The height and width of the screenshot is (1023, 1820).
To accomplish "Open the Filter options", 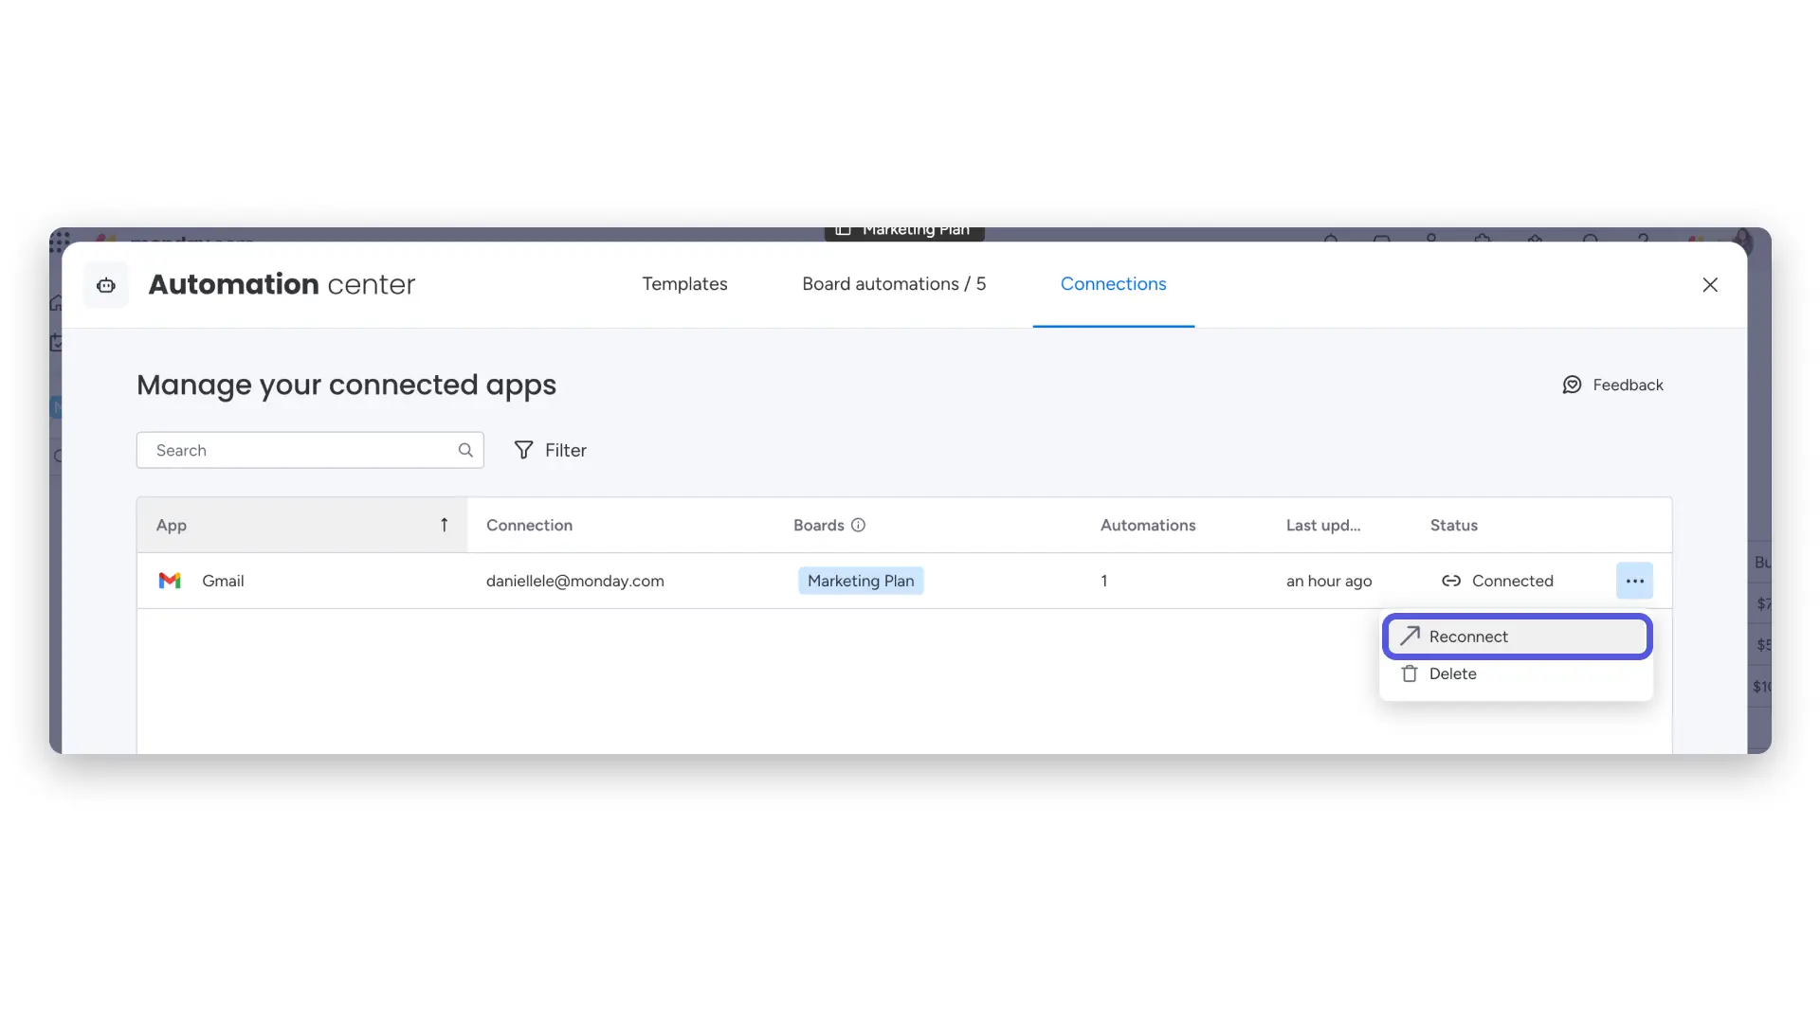I will [550, 450].
